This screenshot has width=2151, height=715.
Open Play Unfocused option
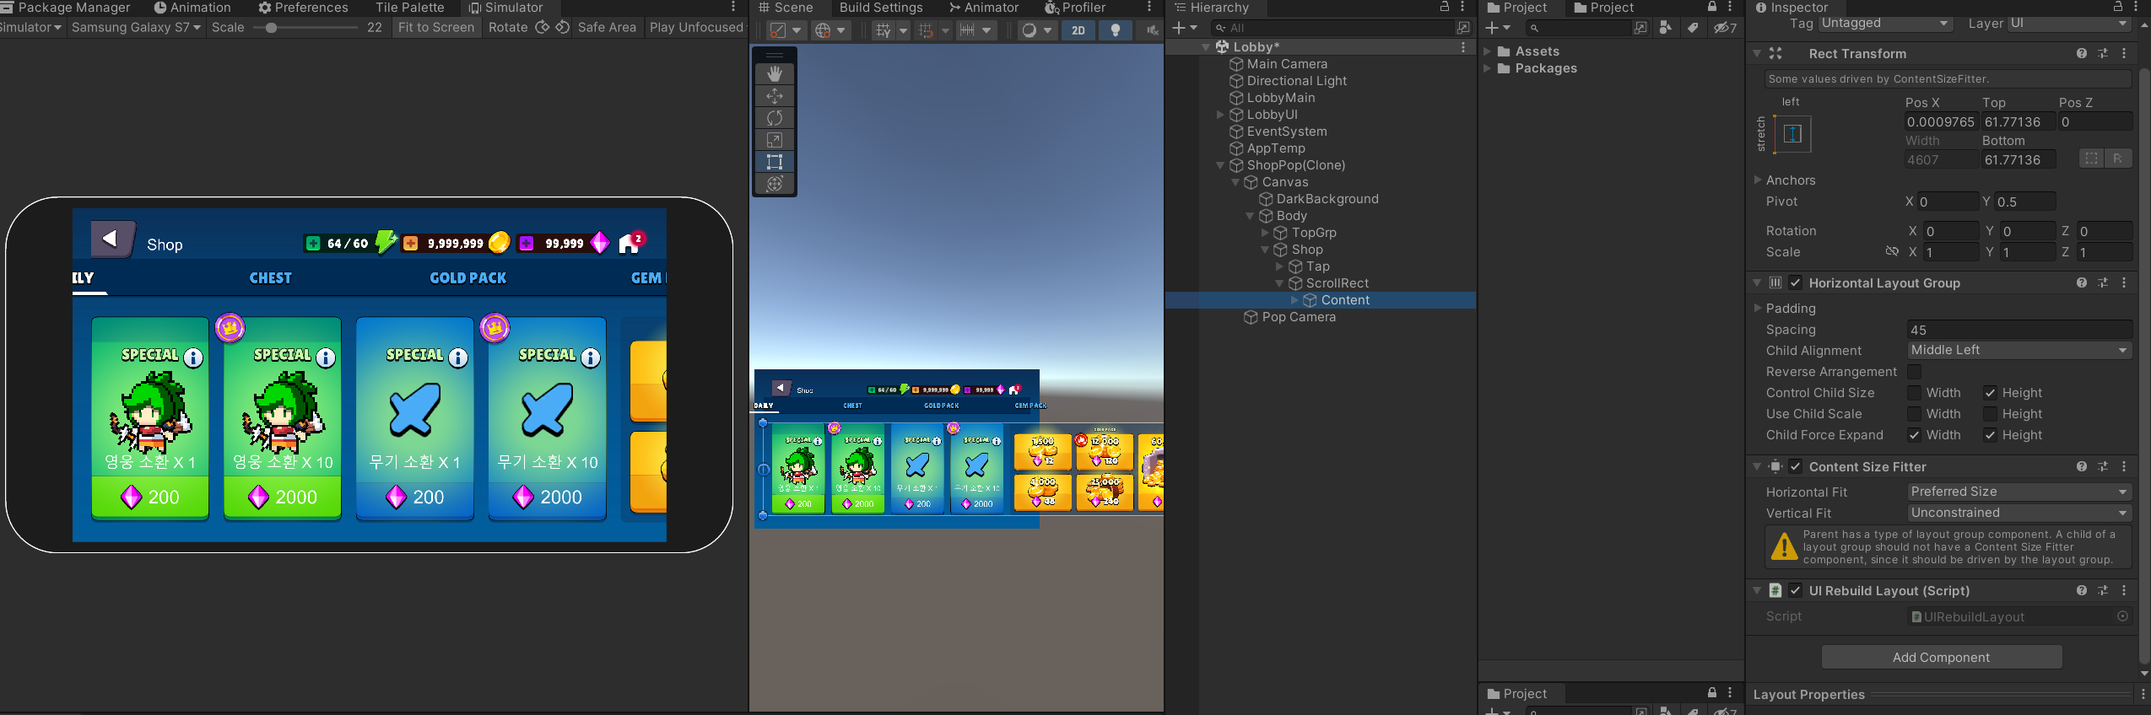click(x=696, y=27)
